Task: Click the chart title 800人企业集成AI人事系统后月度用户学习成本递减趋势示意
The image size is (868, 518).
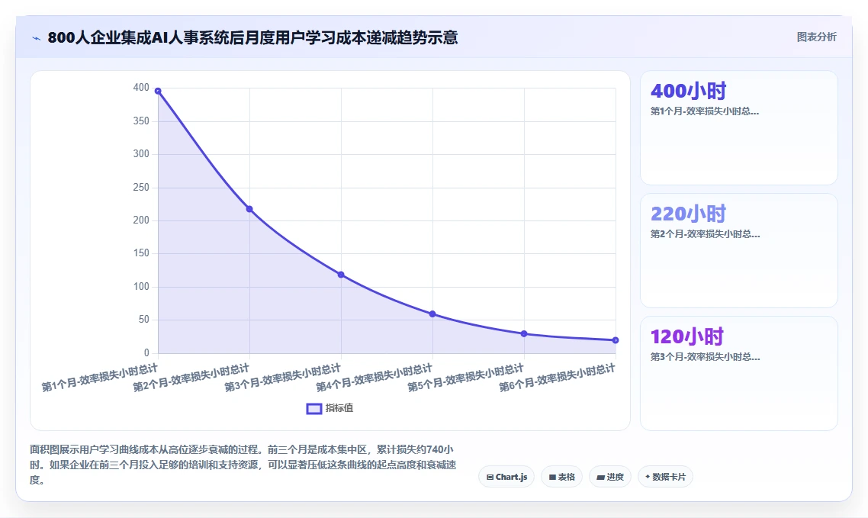Action: 252,37
